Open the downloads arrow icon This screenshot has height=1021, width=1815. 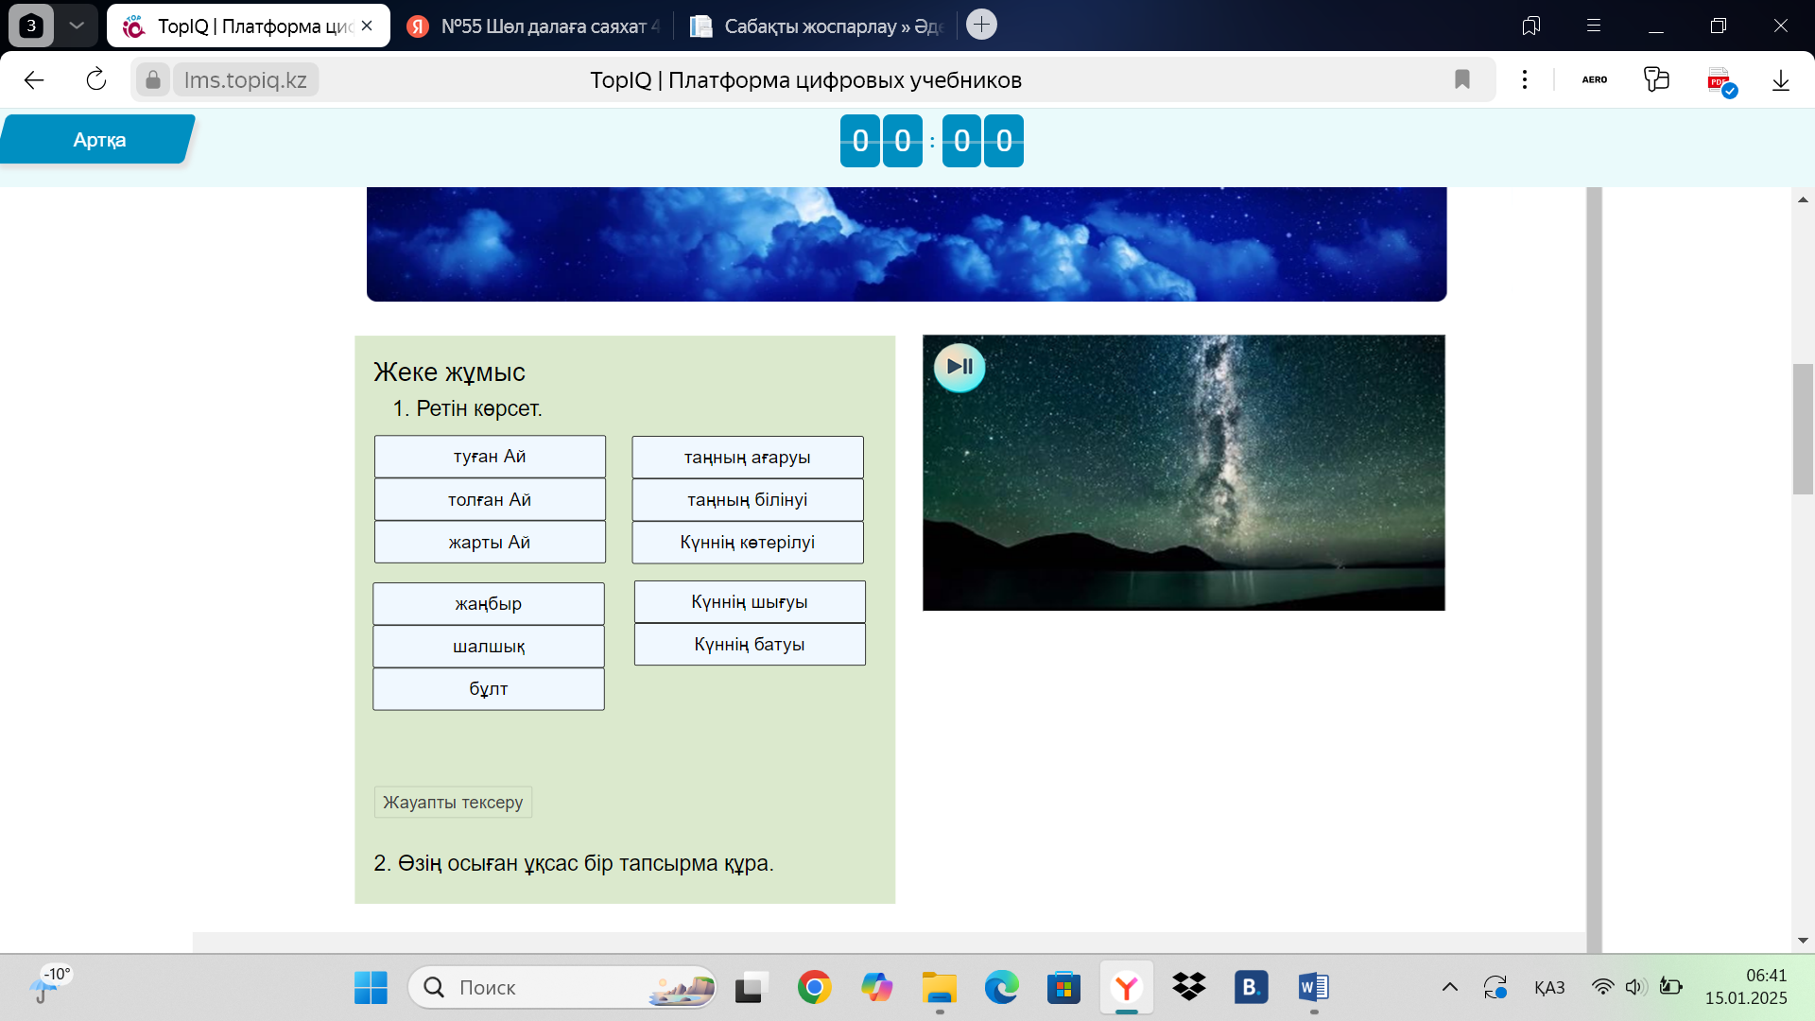(1780, 80)
